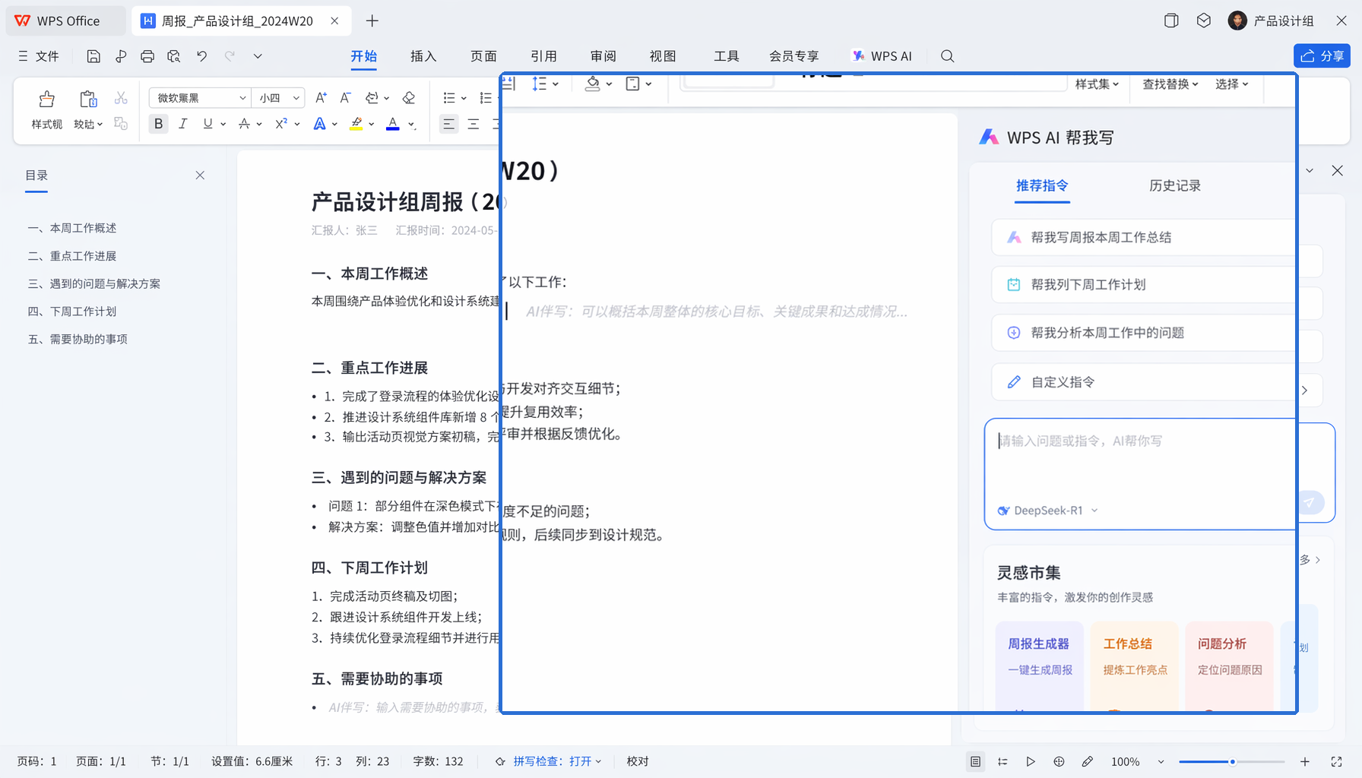
Task: Click 帮我分析本周工作中的问题 command
Action: click(x=1142, y=333)
